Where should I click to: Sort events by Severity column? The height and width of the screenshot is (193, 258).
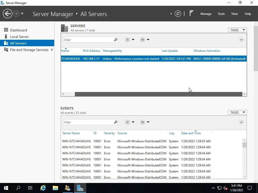pos(109,133)
